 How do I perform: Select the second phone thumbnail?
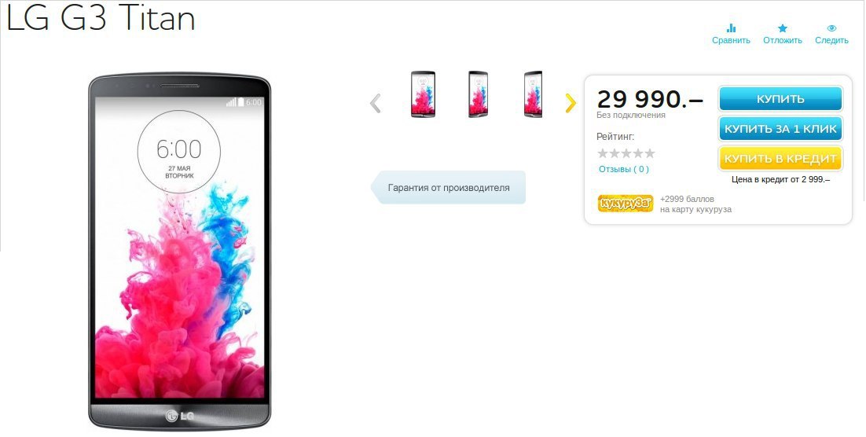(479, 94)
